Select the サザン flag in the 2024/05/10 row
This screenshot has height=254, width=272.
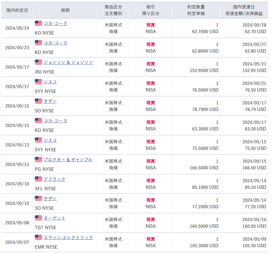[39, 199]
